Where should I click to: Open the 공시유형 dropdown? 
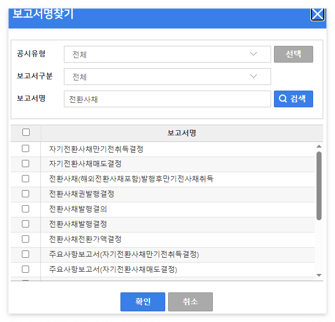point(167,54)
